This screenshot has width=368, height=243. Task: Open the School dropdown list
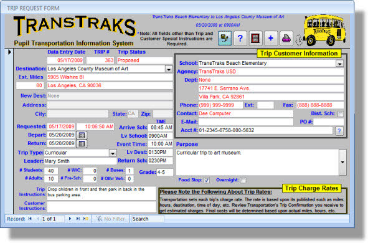[339, 64]
